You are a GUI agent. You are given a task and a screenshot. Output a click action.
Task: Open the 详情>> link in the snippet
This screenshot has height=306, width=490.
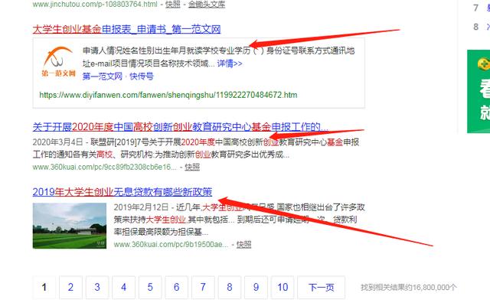(x=230, y=63)
